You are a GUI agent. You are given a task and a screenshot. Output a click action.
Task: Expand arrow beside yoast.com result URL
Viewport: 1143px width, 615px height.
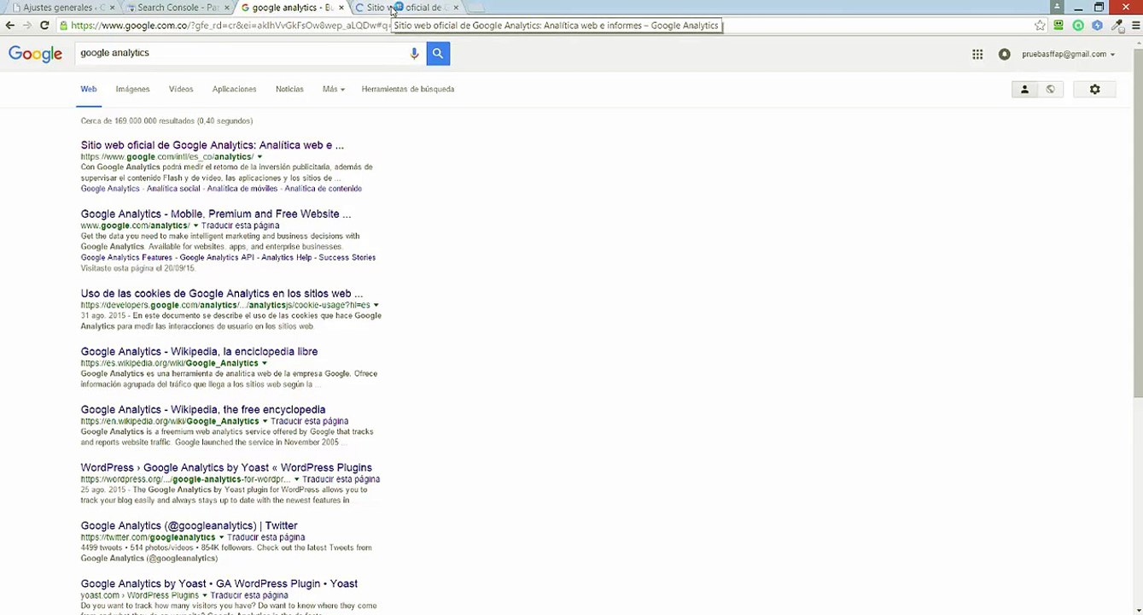pos(205,595)
